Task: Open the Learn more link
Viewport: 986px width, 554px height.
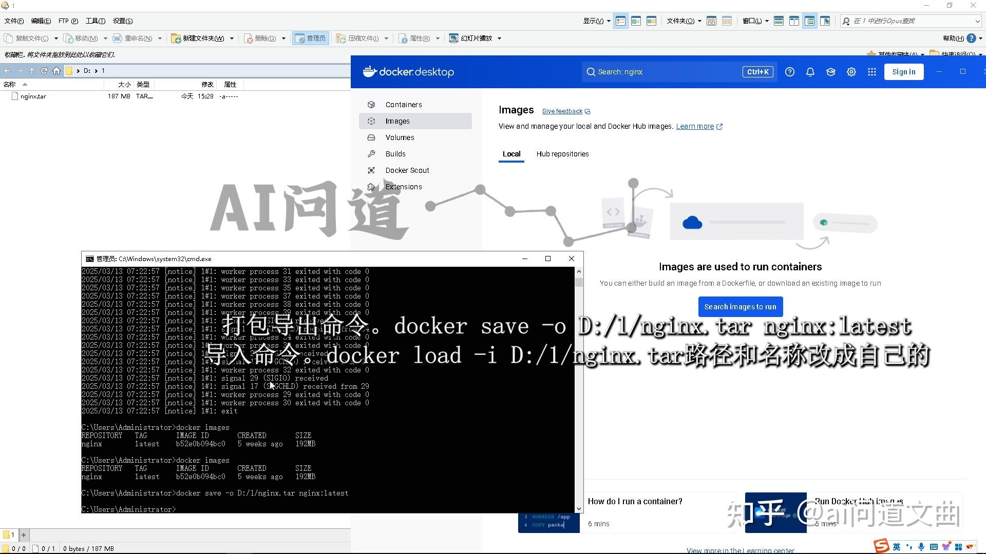Action: 699,127
